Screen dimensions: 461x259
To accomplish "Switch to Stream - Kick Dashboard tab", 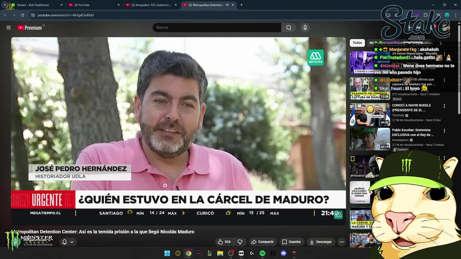I will tap(35, 5).
